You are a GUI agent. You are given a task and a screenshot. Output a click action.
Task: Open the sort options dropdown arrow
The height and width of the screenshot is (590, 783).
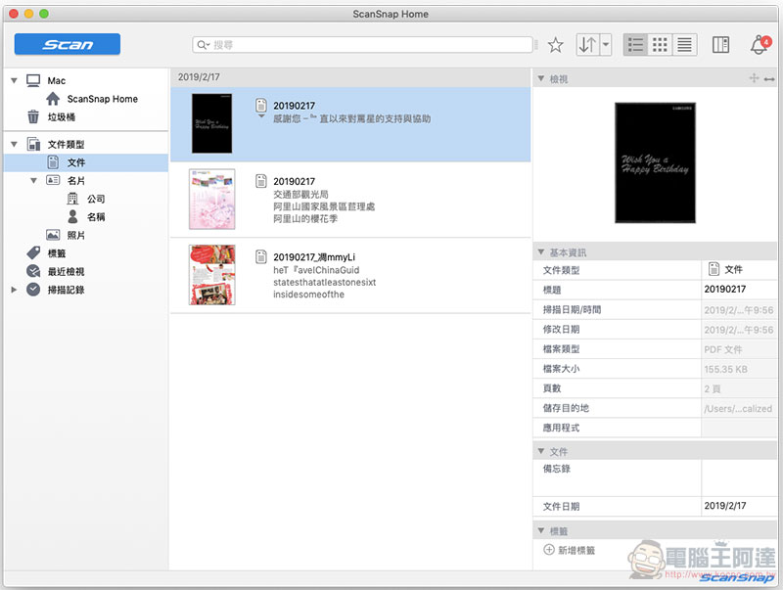point(606,45)
